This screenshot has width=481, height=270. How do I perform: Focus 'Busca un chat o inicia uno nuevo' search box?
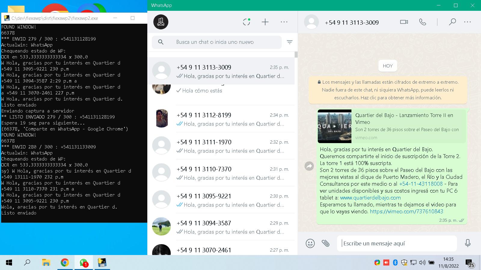point(216,42)
